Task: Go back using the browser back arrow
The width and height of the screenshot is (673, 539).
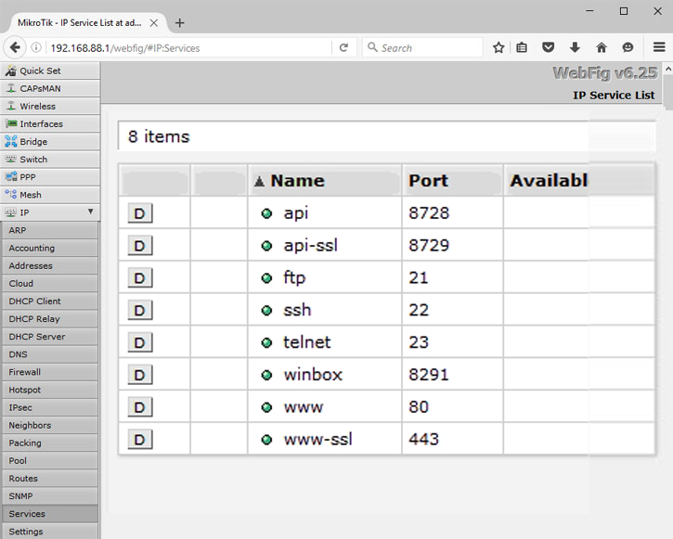Action: (x=15, y=47)
